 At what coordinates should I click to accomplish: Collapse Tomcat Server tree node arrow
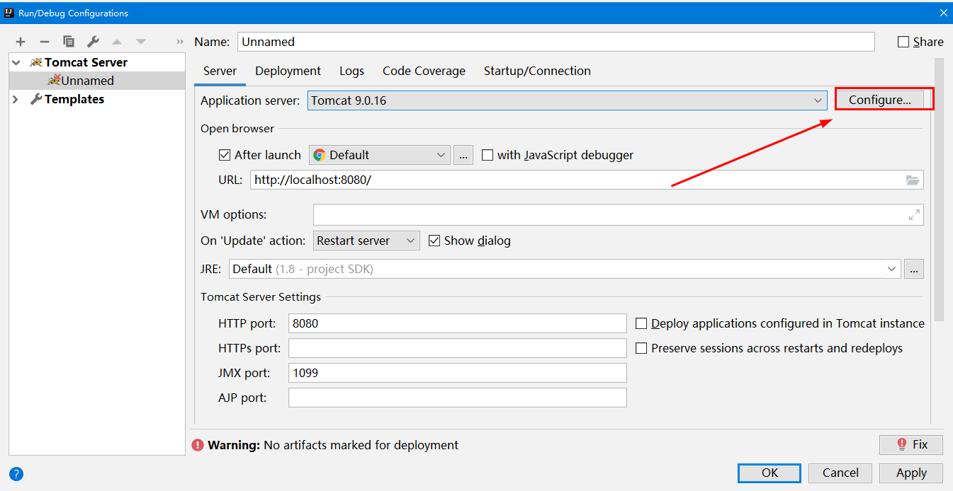(x=16, y=62)
